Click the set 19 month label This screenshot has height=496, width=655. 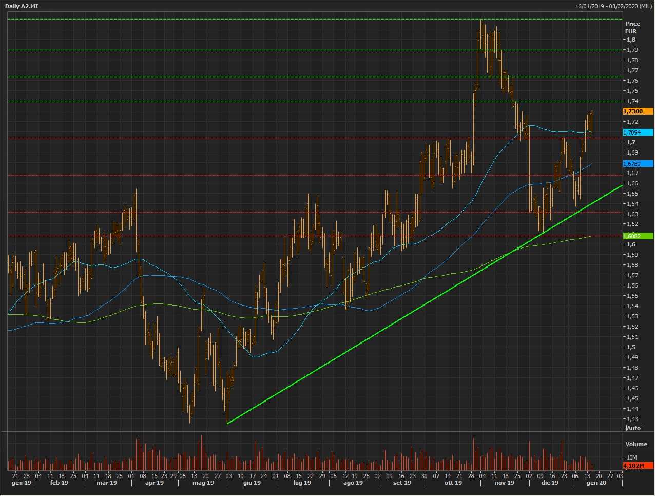point(402,483)
